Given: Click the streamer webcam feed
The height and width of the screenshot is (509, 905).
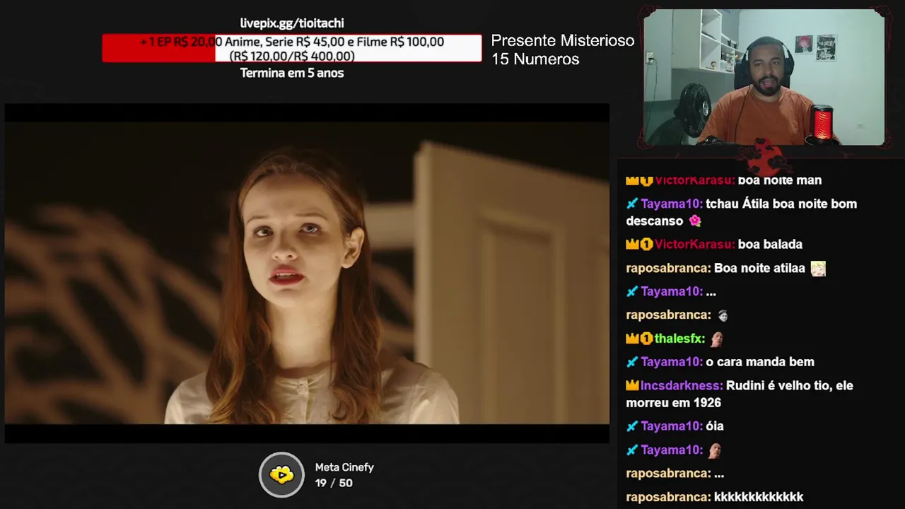Looking at the screenshot, I should pyautogui.click(x=764, y=77).
